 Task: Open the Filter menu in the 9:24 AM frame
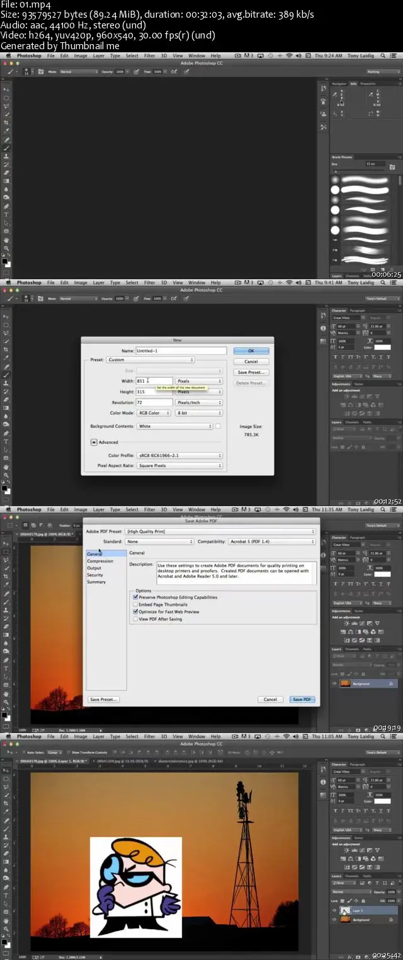(149, 55)
